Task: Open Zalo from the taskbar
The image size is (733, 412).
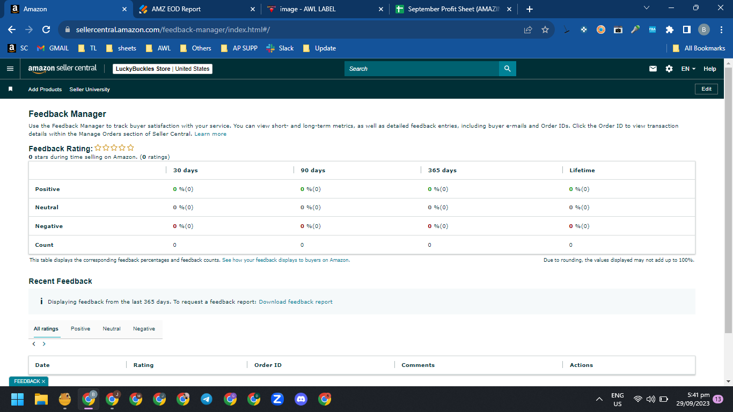Action: click(x=277, y=399)
